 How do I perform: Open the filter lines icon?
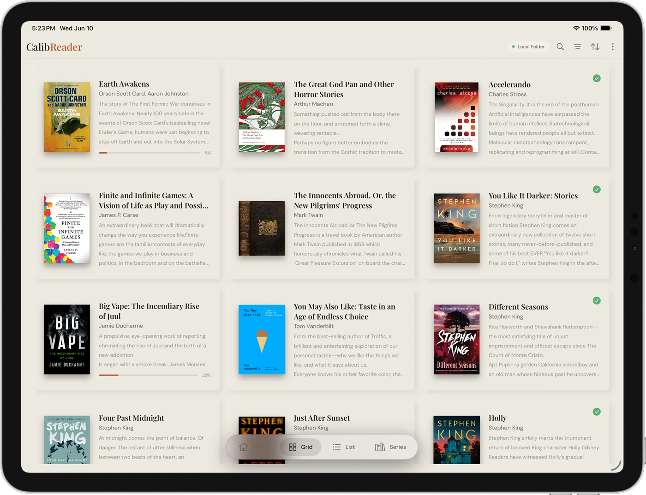point(578,47)
